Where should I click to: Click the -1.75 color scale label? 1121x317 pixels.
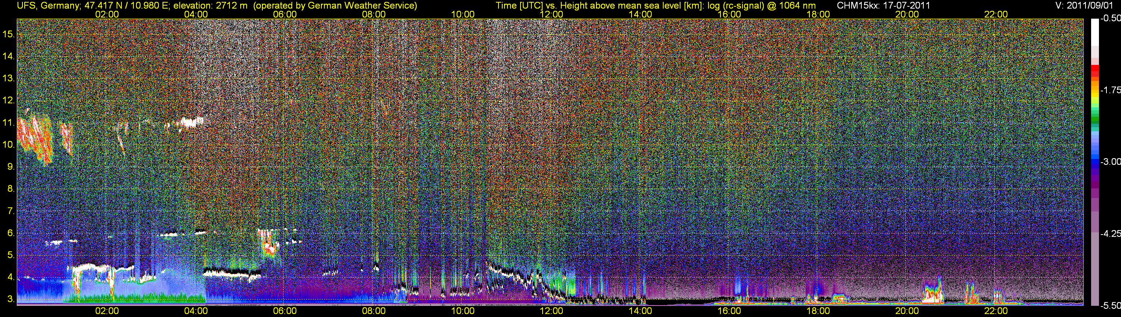pyautogui.click(x=1110, y=90)
